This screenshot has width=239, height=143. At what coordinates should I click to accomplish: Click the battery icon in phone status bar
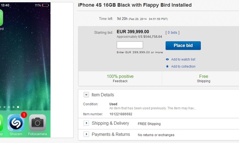coord(46,5)
